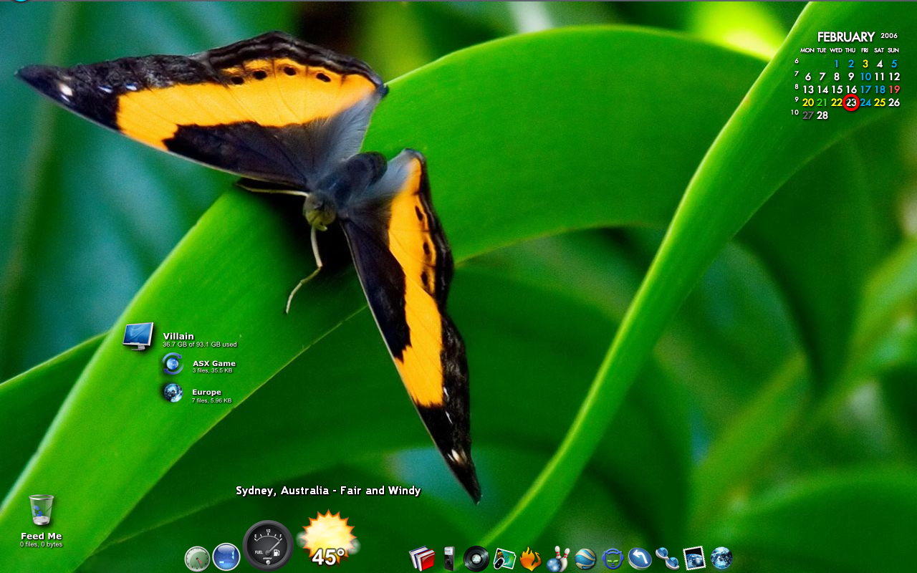Click the "36.7 GB of 93.1 GB used" text
This screenshot has height=573, width=917.
(x=200, y=345)
